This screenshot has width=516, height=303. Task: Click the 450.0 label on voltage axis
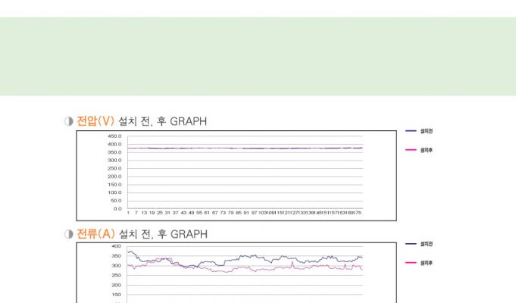click(x=114, y=136)
